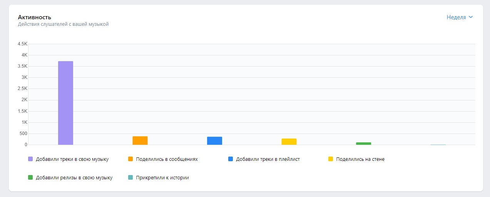The image size is (490, 197).
Task: Click the Активность panel title
Action: (35, 17)
